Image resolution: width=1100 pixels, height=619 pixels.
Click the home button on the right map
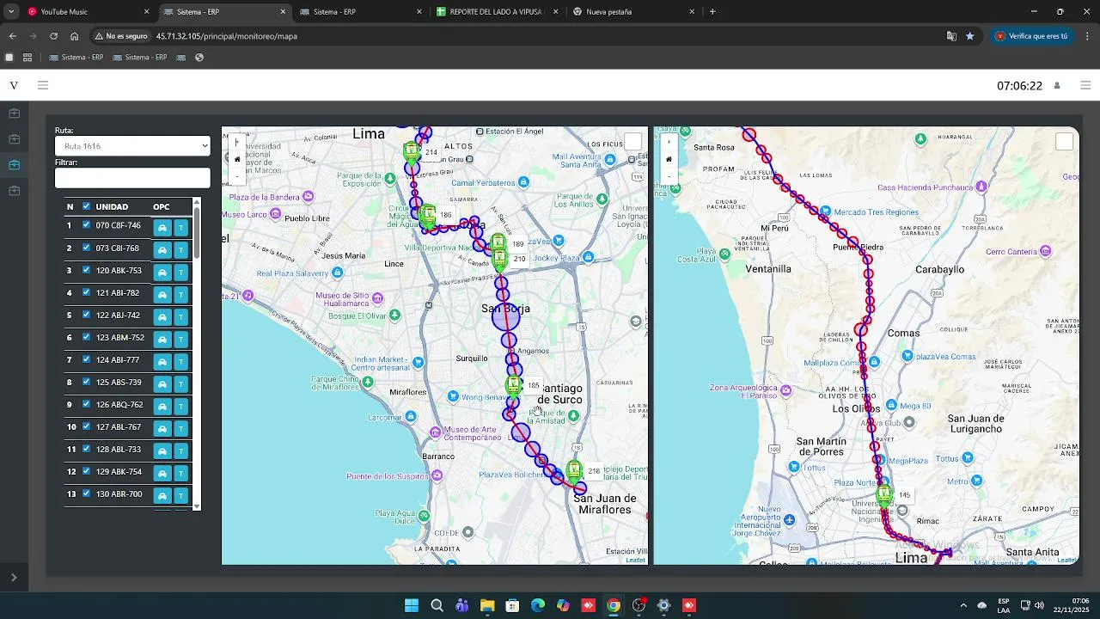pos(669,159)
